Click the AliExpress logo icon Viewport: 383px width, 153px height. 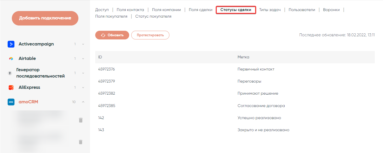(x=11, y=88)
